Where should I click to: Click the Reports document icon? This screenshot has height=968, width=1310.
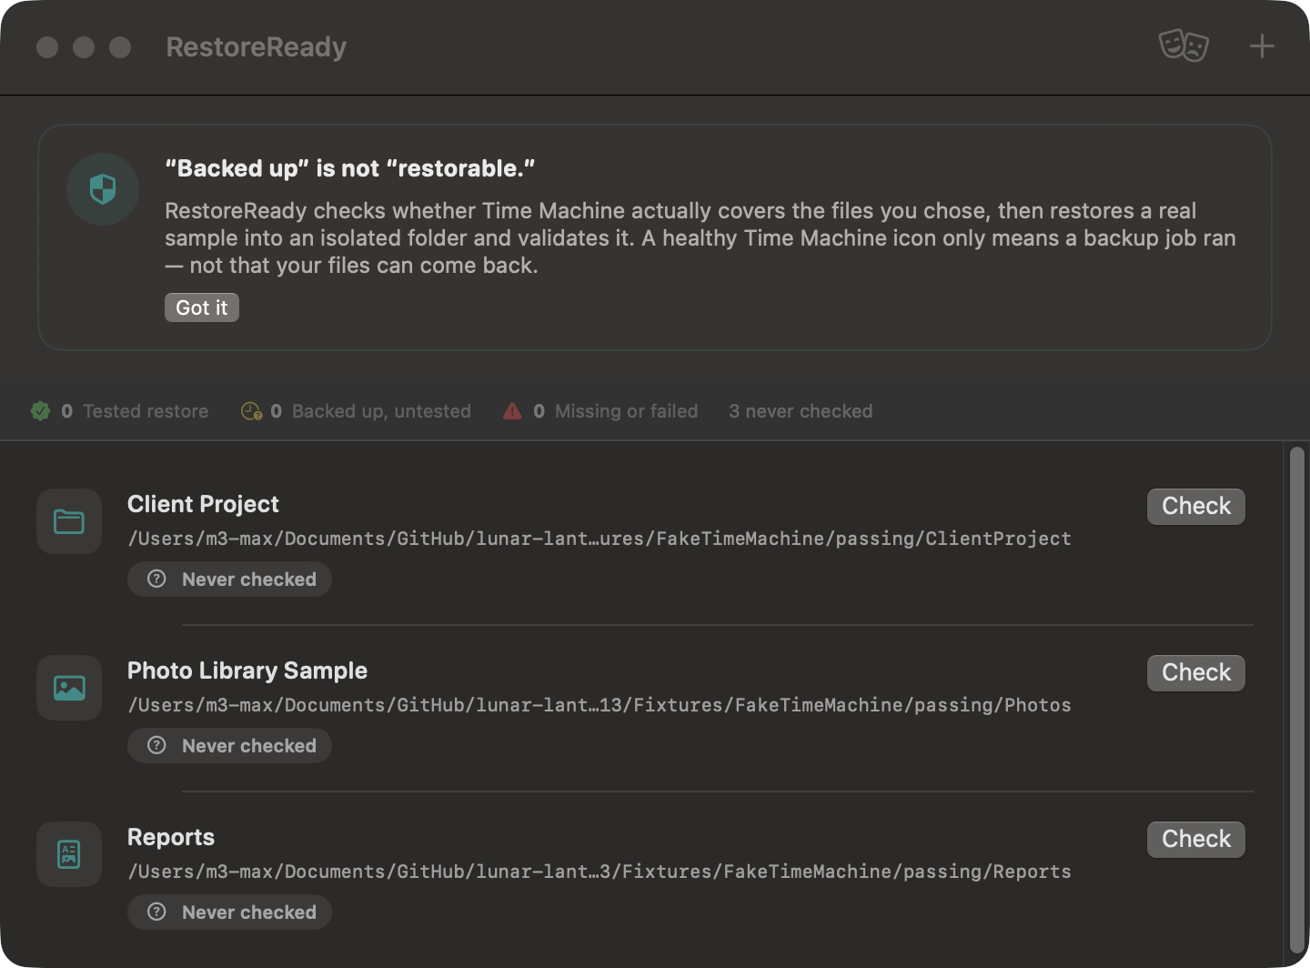coord(69,854)
